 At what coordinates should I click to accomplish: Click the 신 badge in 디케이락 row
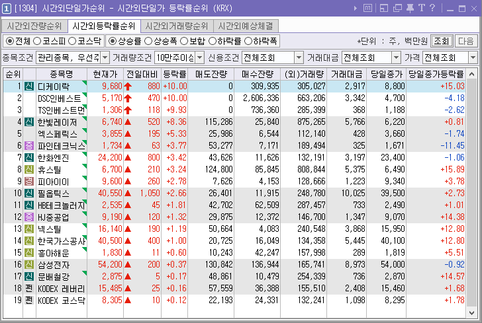[x=29, y=86]
